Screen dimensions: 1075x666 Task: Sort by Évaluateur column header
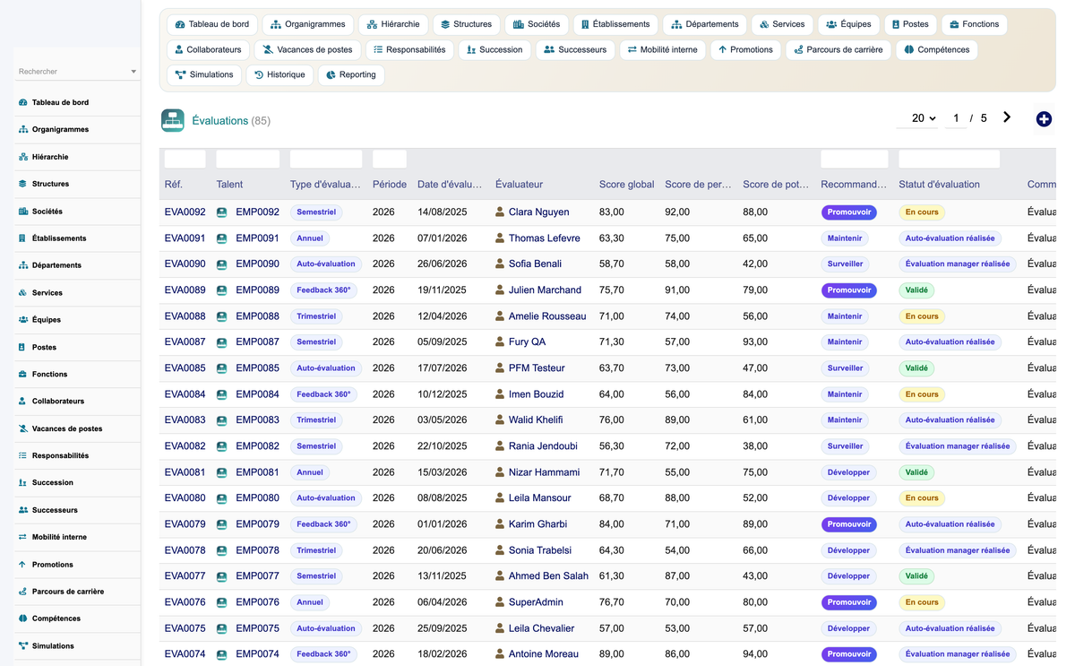coord(519,185)
